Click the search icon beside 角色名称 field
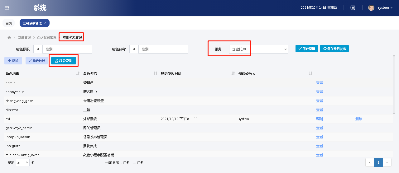The image size is (399, 173). pyautogui.click(x=134, y=49)
